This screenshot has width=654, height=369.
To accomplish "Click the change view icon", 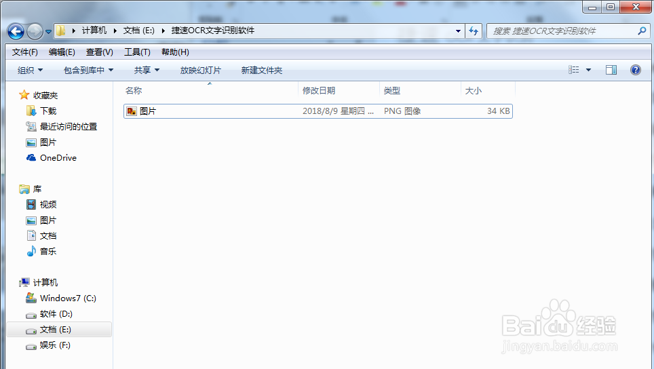I will tap(573, 70).
